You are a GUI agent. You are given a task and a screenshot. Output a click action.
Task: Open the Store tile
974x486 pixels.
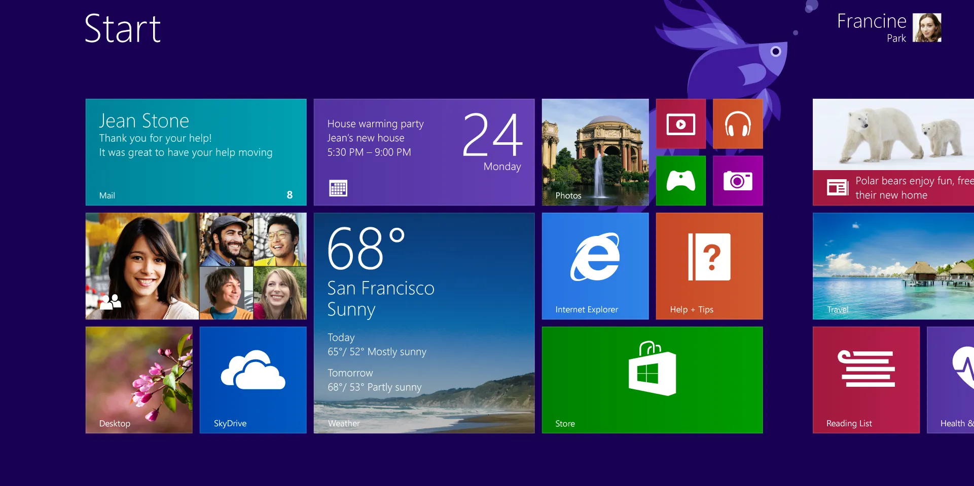652,380
